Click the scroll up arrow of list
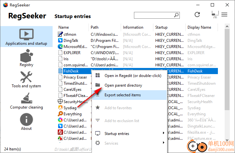Image resolution: width=235 pixels, height=153 pixels. click(227, 26)
